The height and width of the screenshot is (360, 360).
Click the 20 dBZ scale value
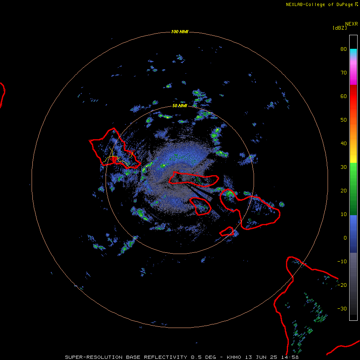tap(344, 191)
